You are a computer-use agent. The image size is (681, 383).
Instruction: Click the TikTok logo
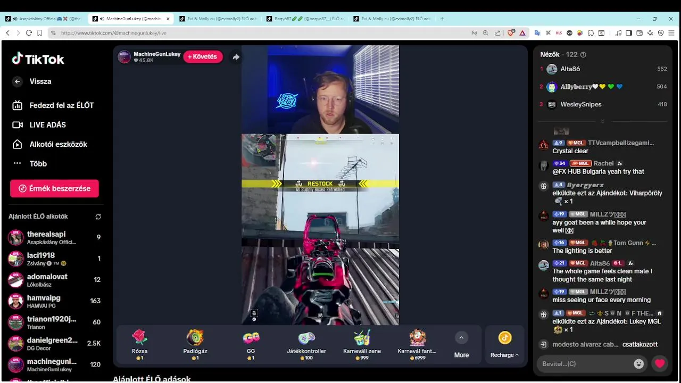tap(38, 59)
